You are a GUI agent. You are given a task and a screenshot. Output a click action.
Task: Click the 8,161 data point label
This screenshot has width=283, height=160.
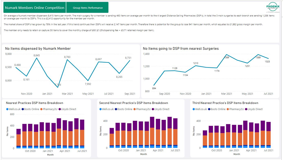pos(26,79)
